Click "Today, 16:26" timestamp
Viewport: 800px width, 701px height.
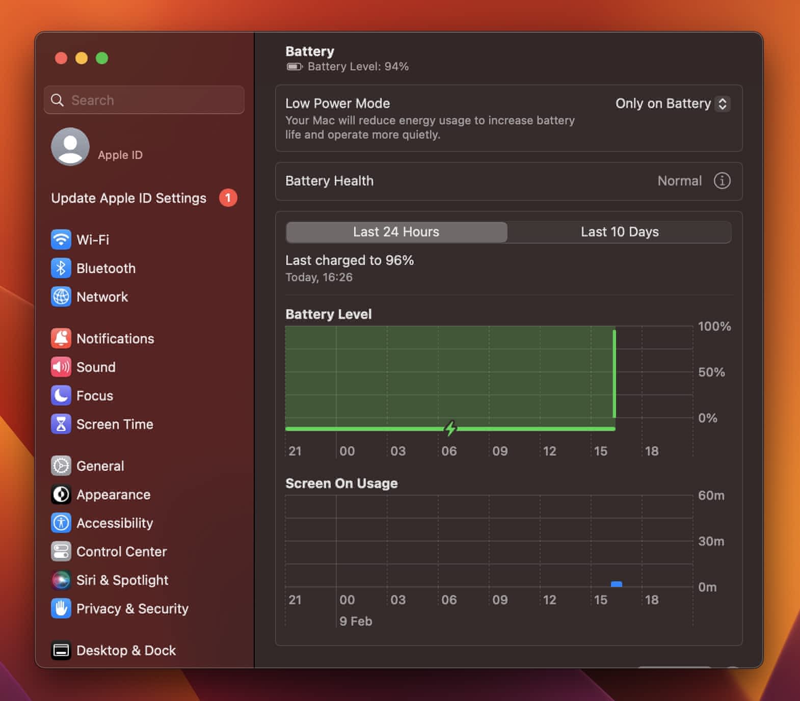[x=319, y=277]
